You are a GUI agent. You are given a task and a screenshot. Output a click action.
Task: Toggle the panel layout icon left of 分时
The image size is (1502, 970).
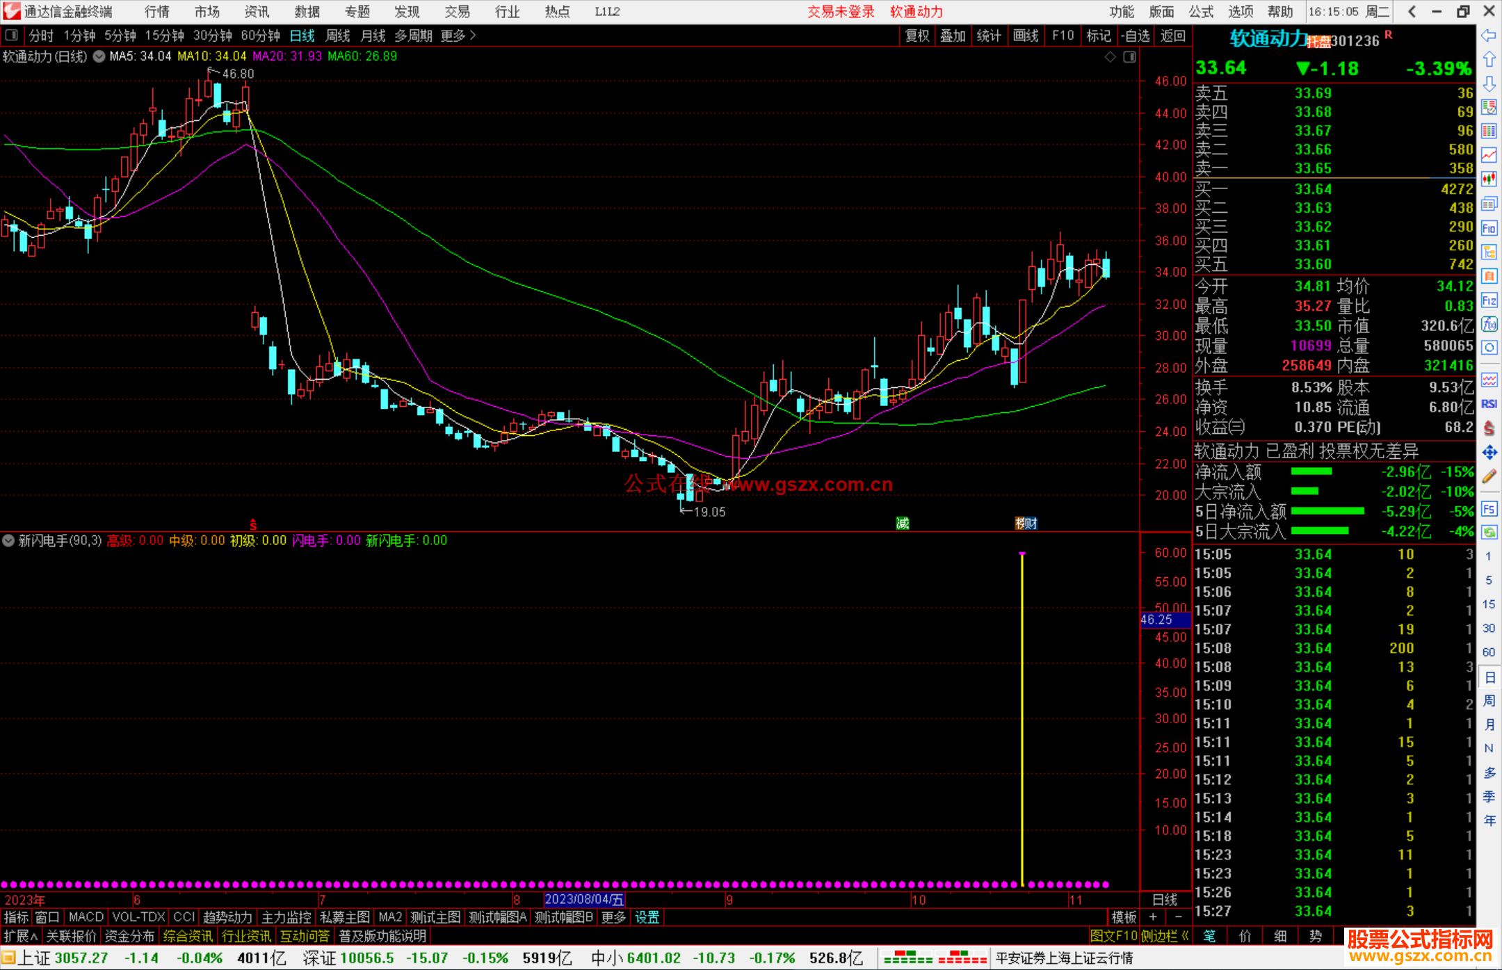point(12,35)
